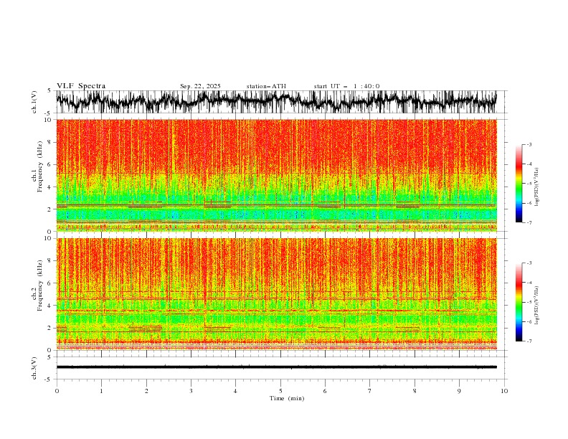
Task: Click time axis tick label '7'
Action: click(370, 391)
